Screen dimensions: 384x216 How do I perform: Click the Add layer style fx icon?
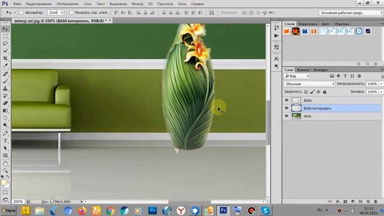pyautogui.click(x=338, y=202)
